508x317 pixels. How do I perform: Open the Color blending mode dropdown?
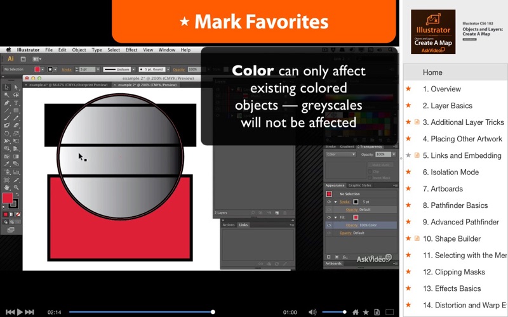click(340, 154)
